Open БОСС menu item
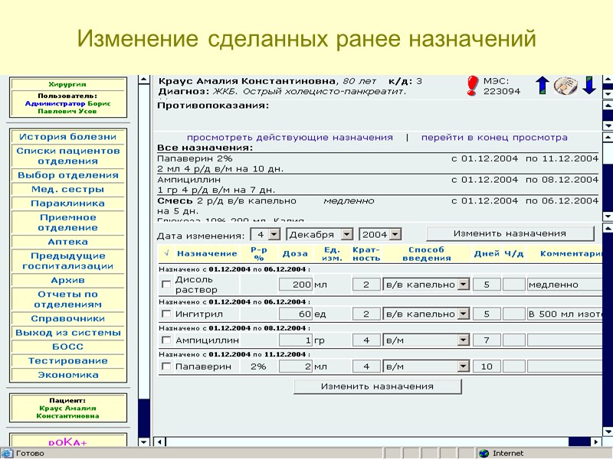This screenshot has width=613, height=459. pos(68,347)
